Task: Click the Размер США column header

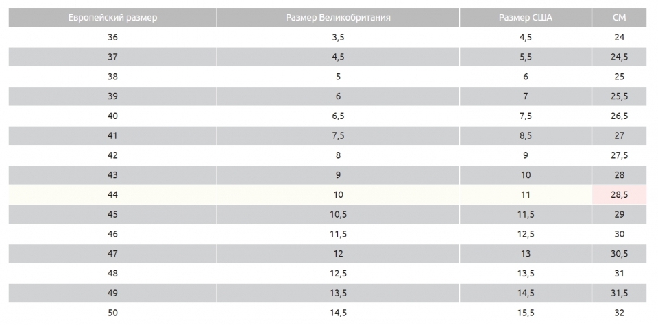Action: [526, 18]
